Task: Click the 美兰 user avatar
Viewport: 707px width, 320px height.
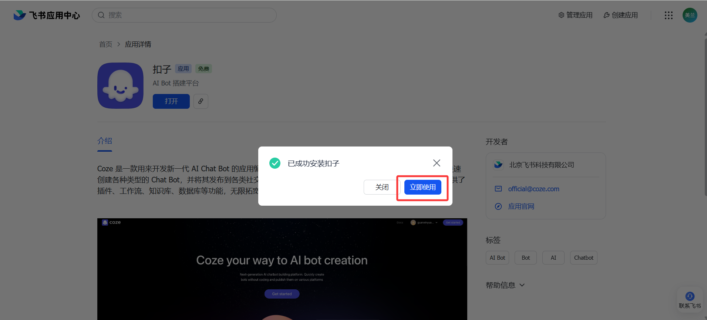Action: pyautogui.click(x=690, y=15)
